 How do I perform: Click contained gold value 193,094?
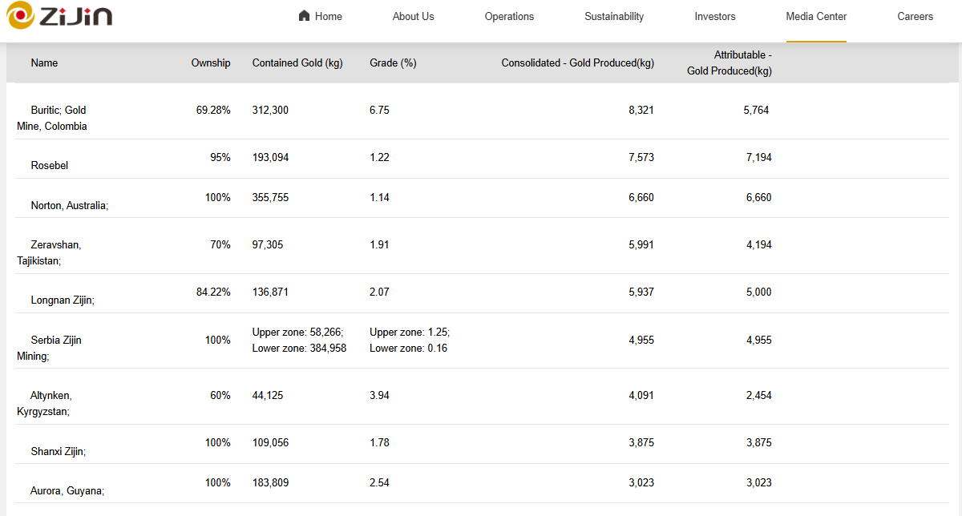coord(270,157)
